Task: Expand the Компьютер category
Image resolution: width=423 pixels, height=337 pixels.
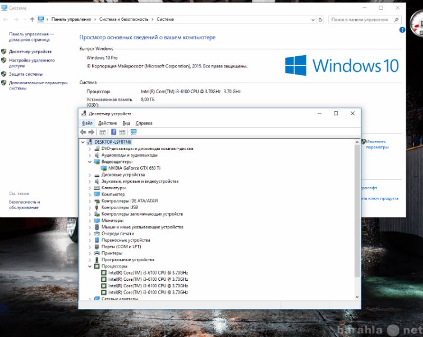Action: click(x=90, y=194)
